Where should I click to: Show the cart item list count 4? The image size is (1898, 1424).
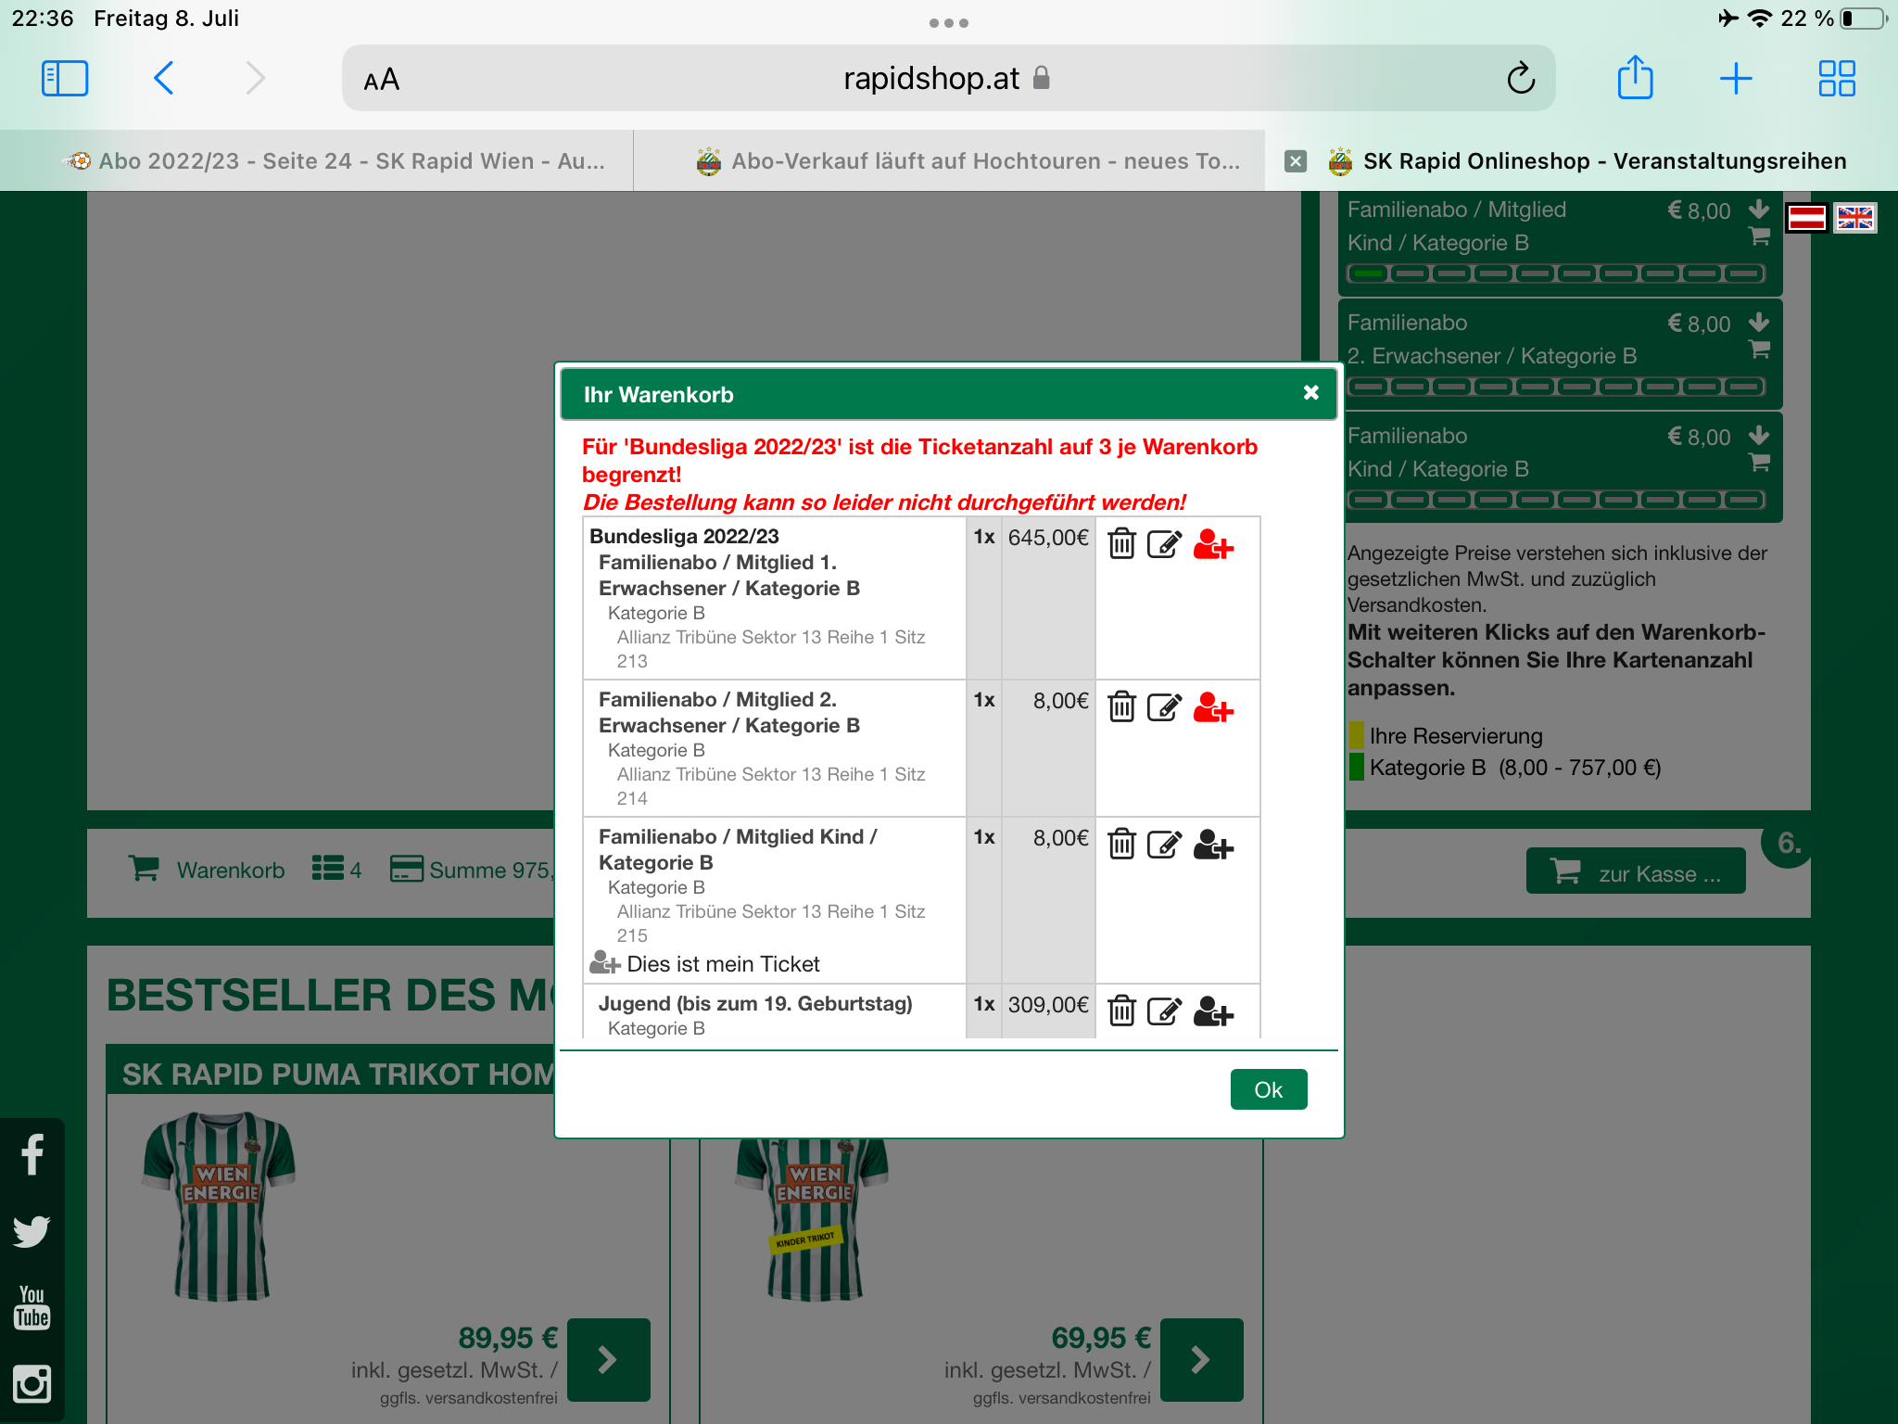336,870
